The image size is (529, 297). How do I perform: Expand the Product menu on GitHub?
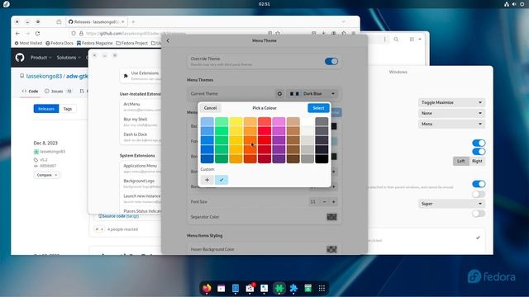click(41, 58)
